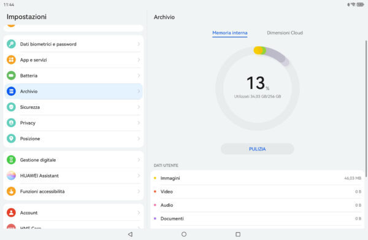Tap the Archivio blue storage icon
The width and height of the screenshot is (368, 240).
[11, 91]
